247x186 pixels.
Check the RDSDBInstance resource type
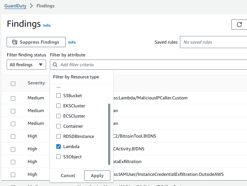(58, 136)
